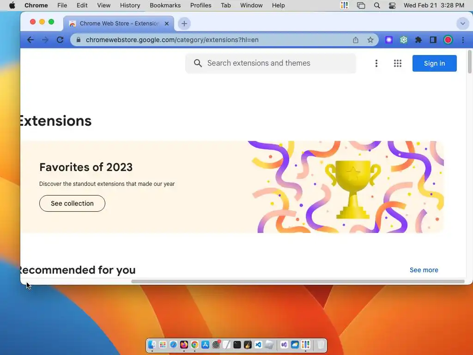The width and height of the screenshot is (473, 355).
Task: Click the colorful bars menu bar icon
Action: [x=344, y=6]
